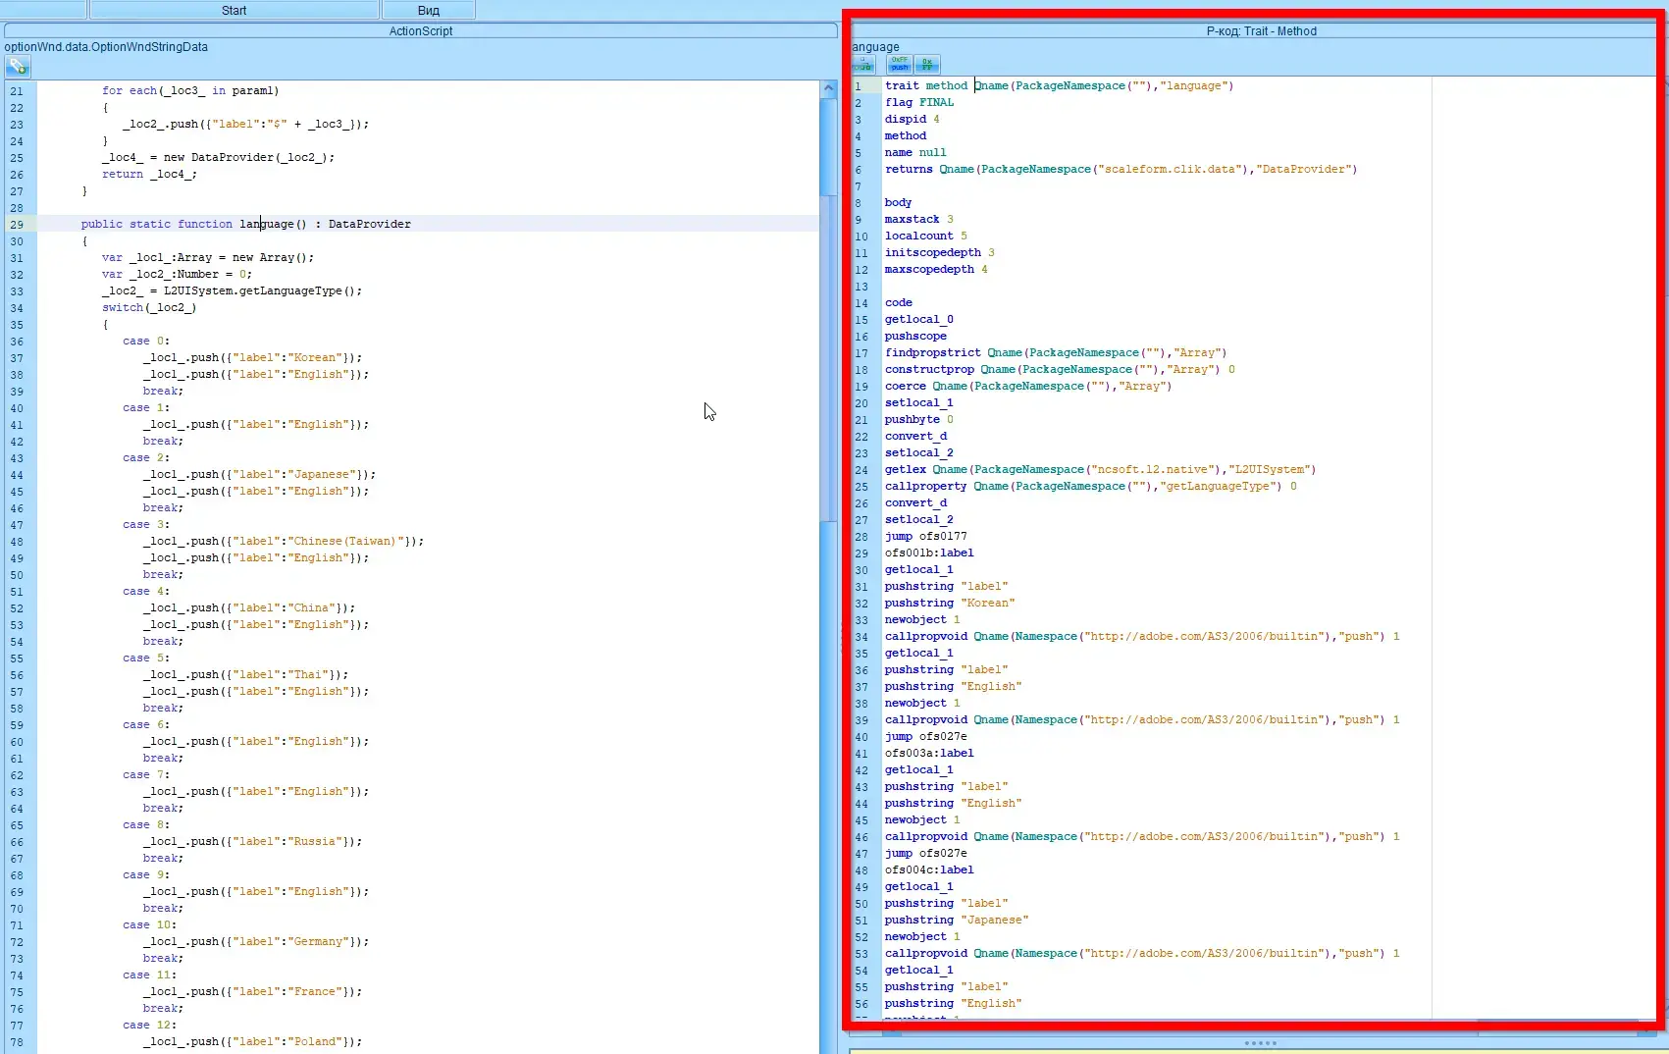
Task: Click the '_loc4_ = new DataProvider(_loc2_);' line
Action: (219, 157)
